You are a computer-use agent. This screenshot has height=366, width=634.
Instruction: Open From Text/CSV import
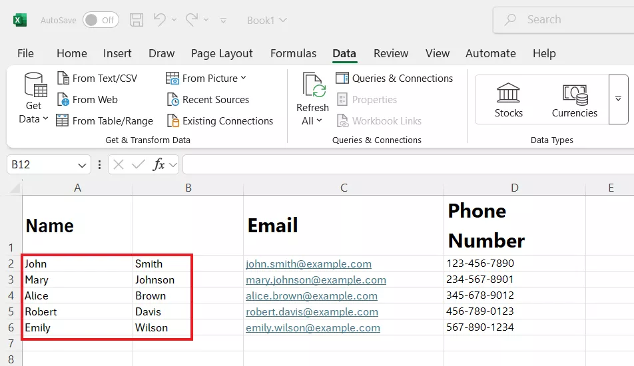click(x=97, y=79)
